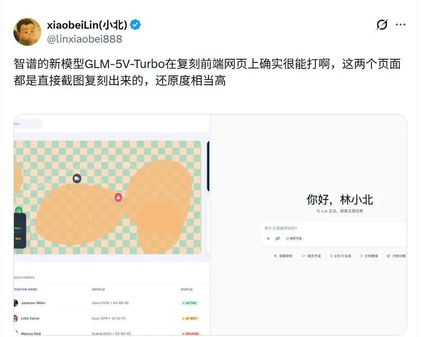Select the 深度研究 suggestion chip

pyautogui.click(x=283, y=256)
